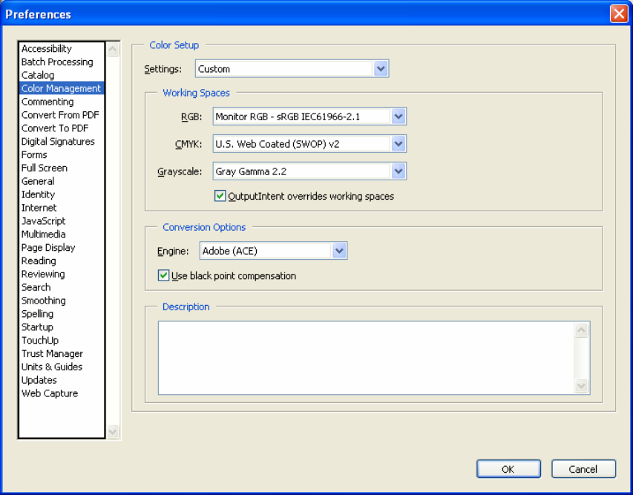Disable Use black point compensation
This screenshot has height=495, width=633.
coord(164,276)
